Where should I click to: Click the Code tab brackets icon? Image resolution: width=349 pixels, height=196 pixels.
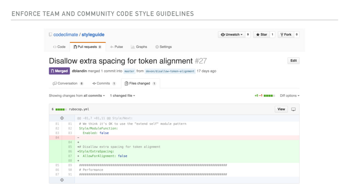pyautogui.click(x=55, y=47)
